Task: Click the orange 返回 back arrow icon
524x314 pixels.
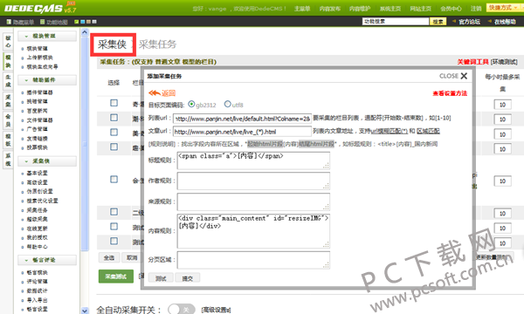Action: pyautogui.click(x=155, y=92)
